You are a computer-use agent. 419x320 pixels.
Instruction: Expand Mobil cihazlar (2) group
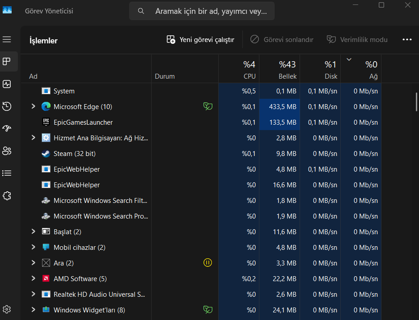pyautogui.click(x=34, y=247)
